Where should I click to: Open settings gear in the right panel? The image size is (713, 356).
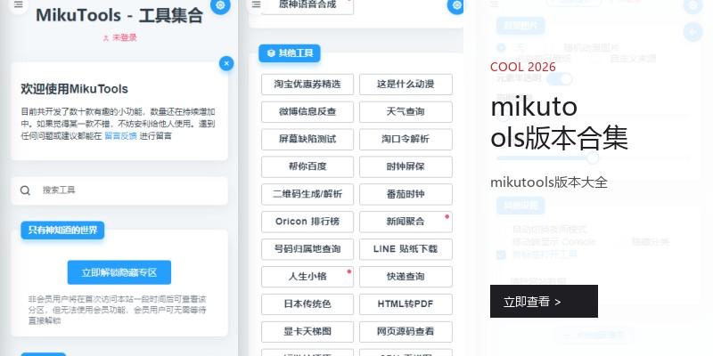693,5
